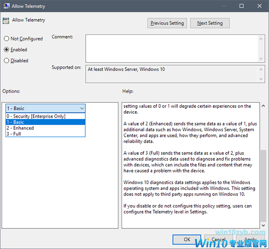Minimize the Allow Telemetry window
The width and height of the screenshot is (269, 249).
(222, 6)
